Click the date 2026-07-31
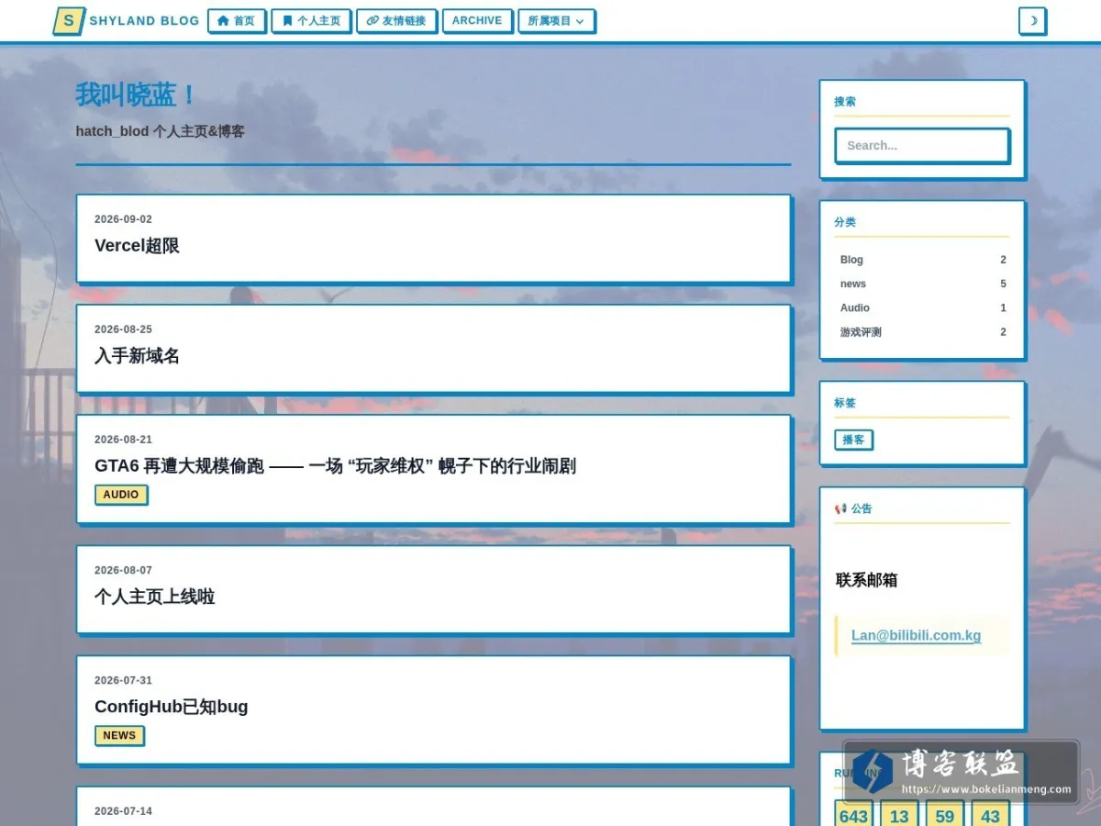 click(123, 680)
